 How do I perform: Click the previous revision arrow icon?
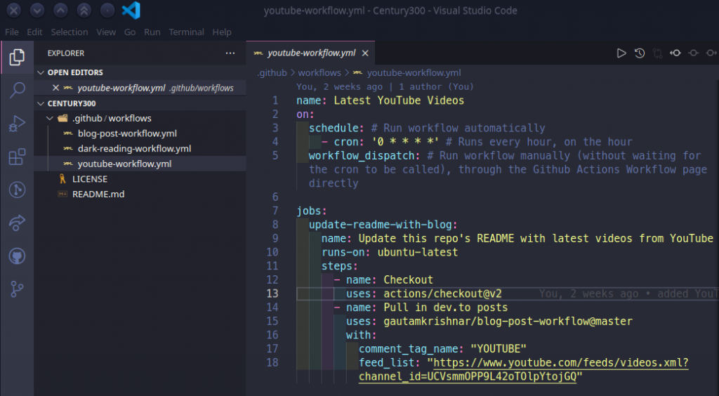coord(675,53)
